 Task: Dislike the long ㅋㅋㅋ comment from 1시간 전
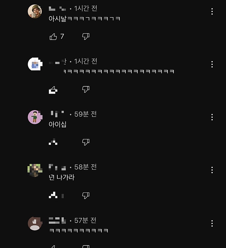click(86, 89)
